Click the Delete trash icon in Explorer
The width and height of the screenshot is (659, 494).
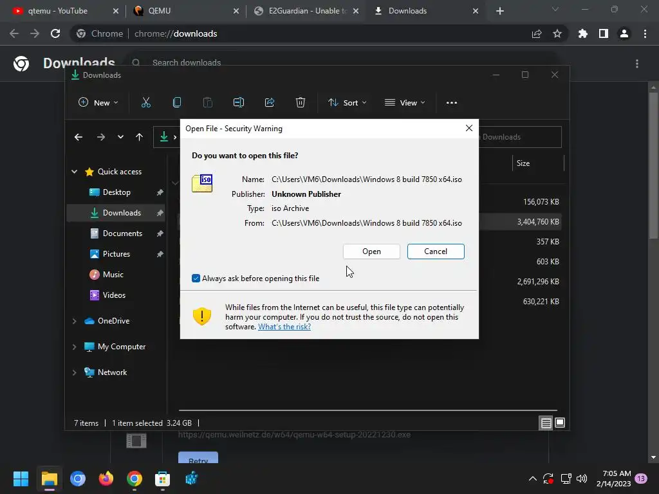coord(300,102)
